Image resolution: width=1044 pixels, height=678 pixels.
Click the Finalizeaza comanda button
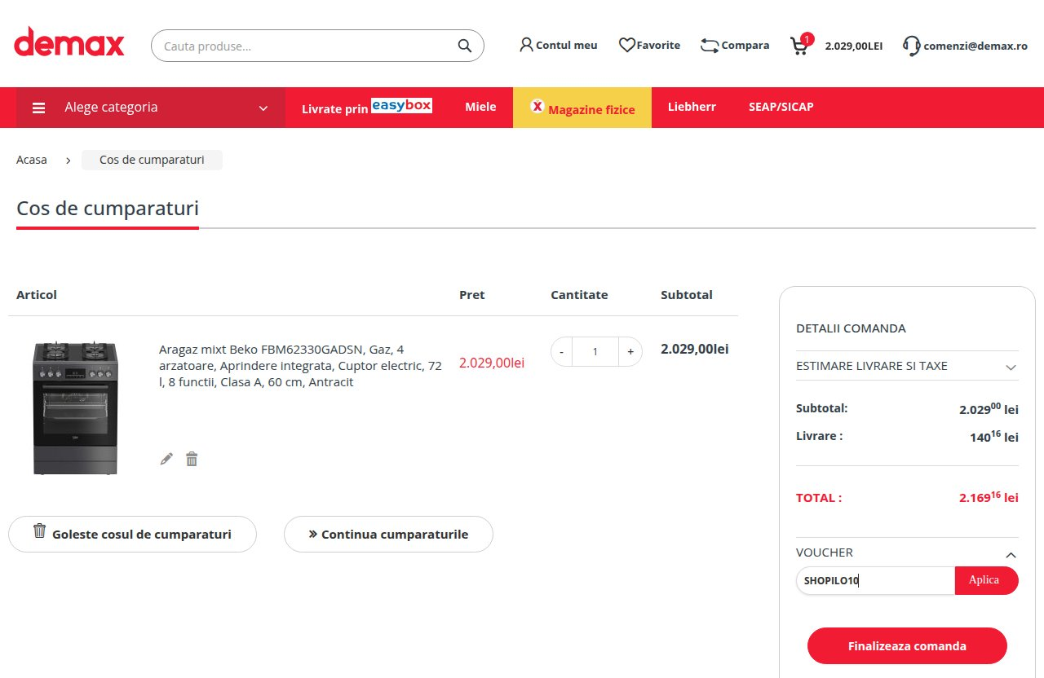click(907, 646)
